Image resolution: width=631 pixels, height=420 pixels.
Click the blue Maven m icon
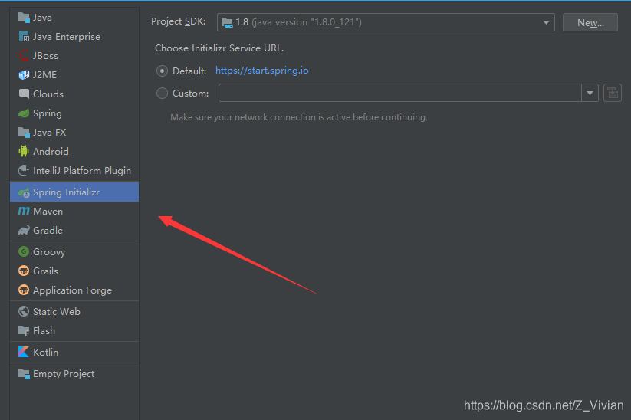point(24,212)
